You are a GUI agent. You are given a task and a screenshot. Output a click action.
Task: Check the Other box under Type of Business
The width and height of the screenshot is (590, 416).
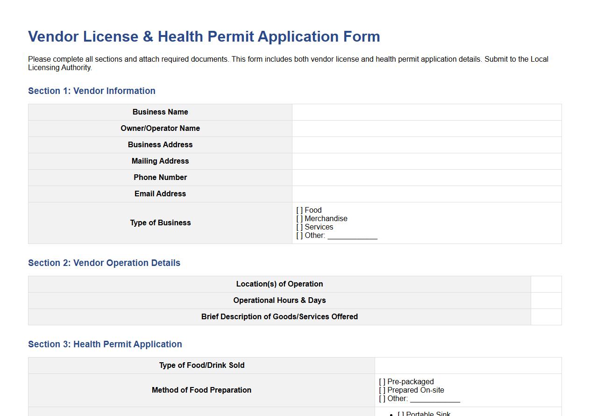[299, 235]
